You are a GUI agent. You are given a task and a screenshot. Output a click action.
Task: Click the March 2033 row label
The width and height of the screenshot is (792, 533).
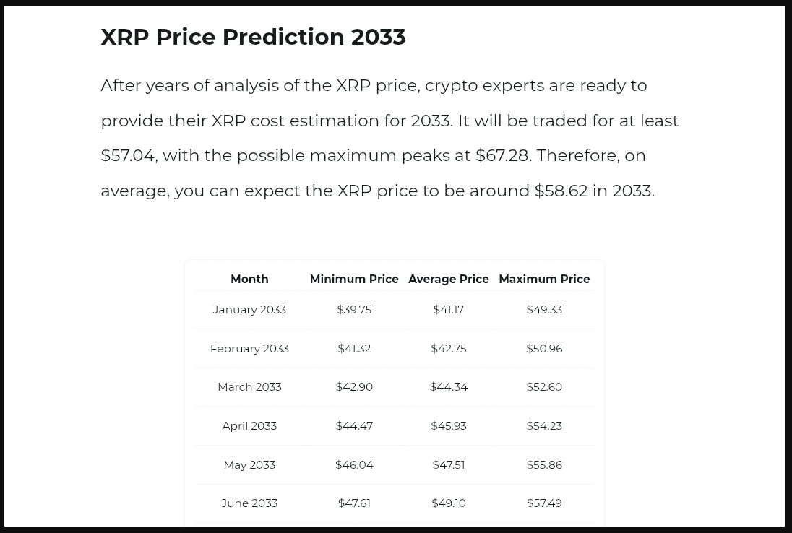[249, 386]
